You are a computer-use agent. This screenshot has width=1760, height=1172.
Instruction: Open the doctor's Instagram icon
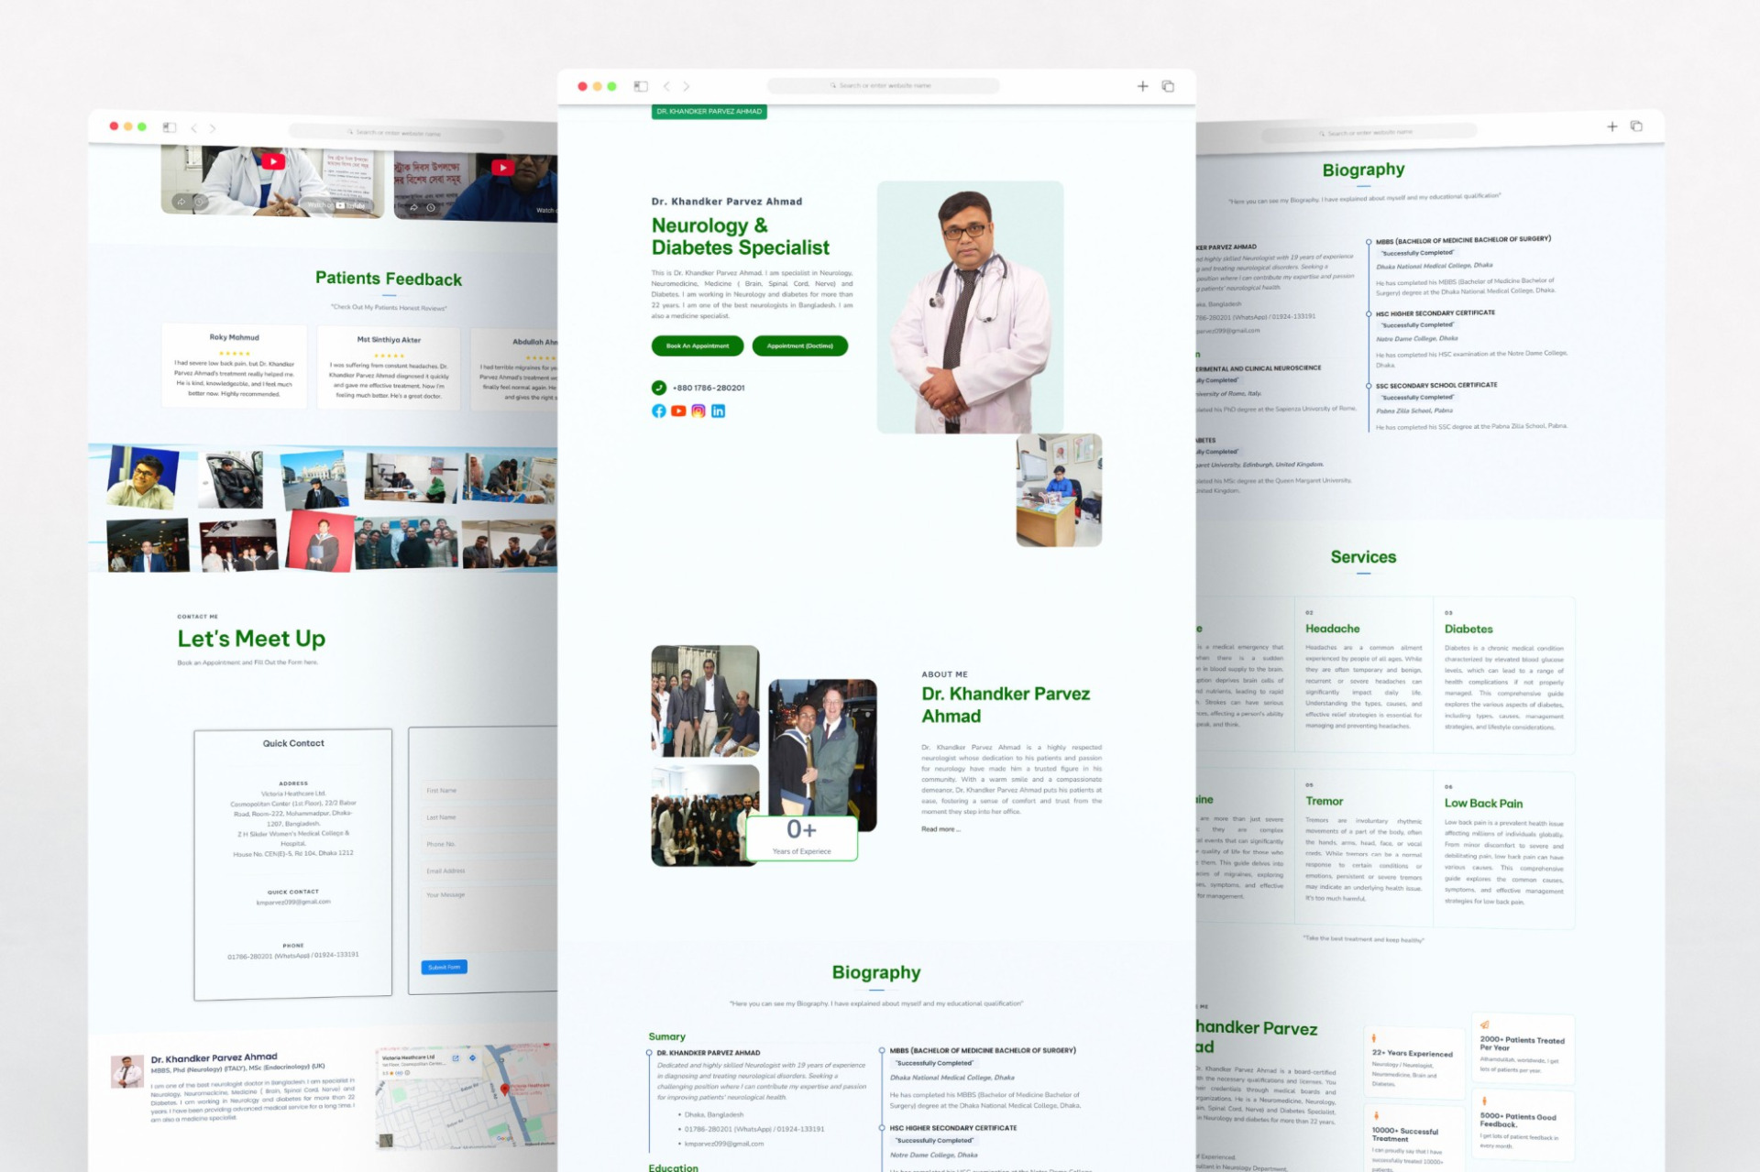[698, 411]
